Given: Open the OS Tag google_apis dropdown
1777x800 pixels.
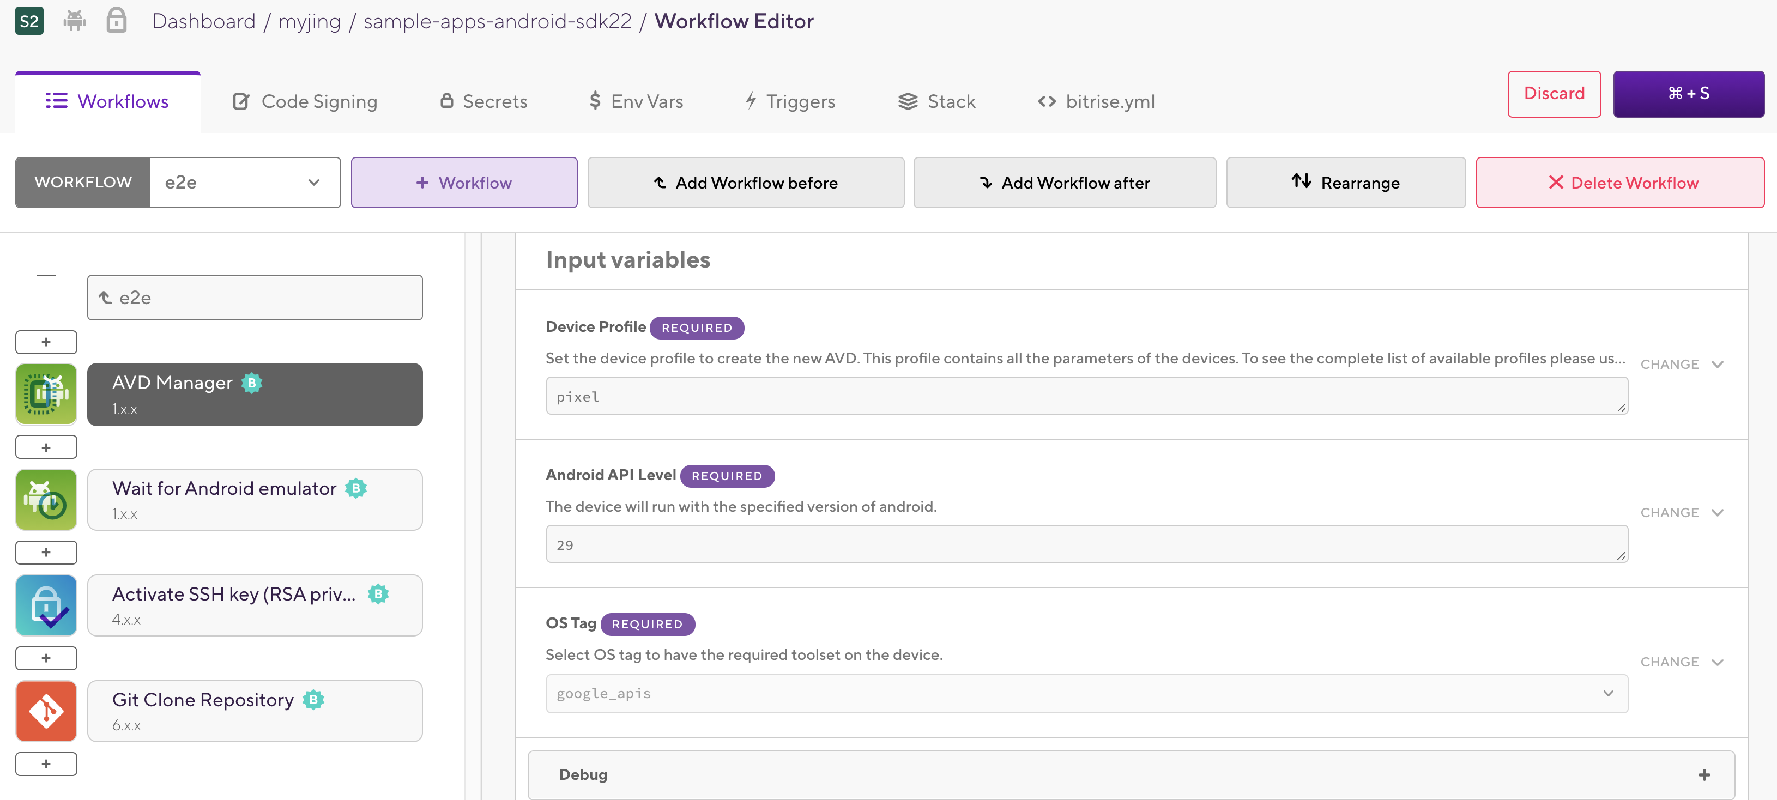Looking at the screenshot, I should point(1086,693).
